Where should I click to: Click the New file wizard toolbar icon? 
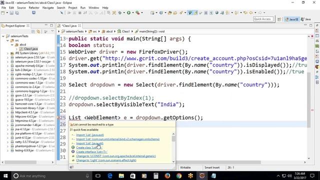[x=3, y=13]
